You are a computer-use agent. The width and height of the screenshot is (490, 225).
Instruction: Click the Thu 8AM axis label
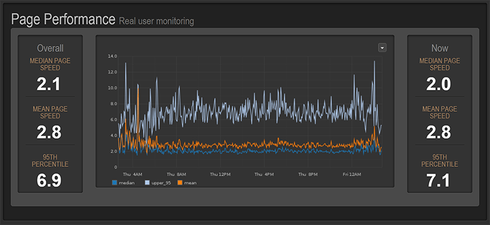(x=176, y=174)
